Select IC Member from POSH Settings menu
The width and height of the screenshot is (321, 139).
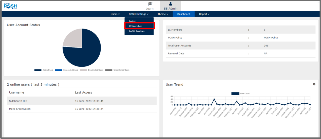(x=135, y=26)
